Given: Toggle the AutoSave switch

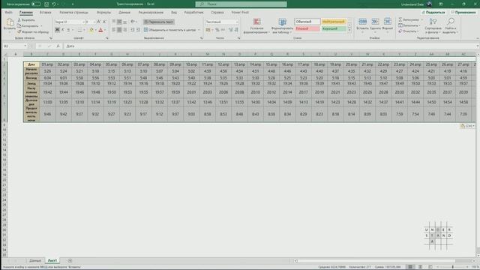Looking at the screenshot, I should [x=36, y=4].
